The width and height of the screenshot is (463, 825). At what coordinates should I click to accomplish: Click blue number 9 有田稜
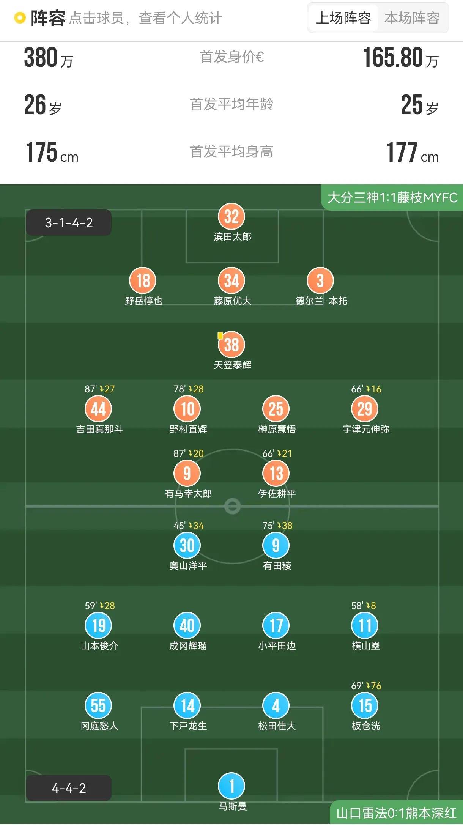276,546
